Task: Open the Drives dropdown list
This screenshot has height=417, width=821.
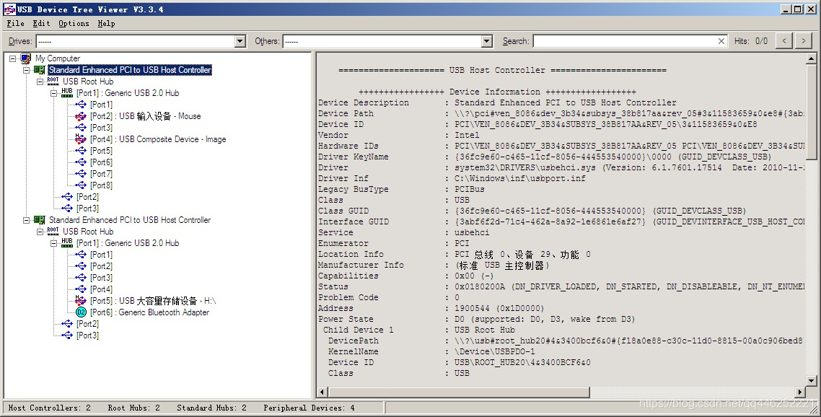Action: 240,42
